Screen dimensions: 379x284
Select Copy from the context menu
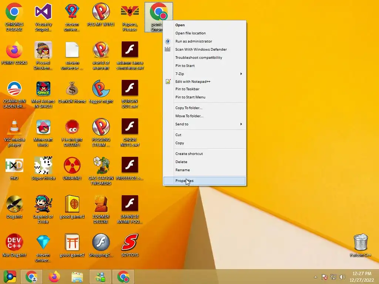(x=204, y=143)
